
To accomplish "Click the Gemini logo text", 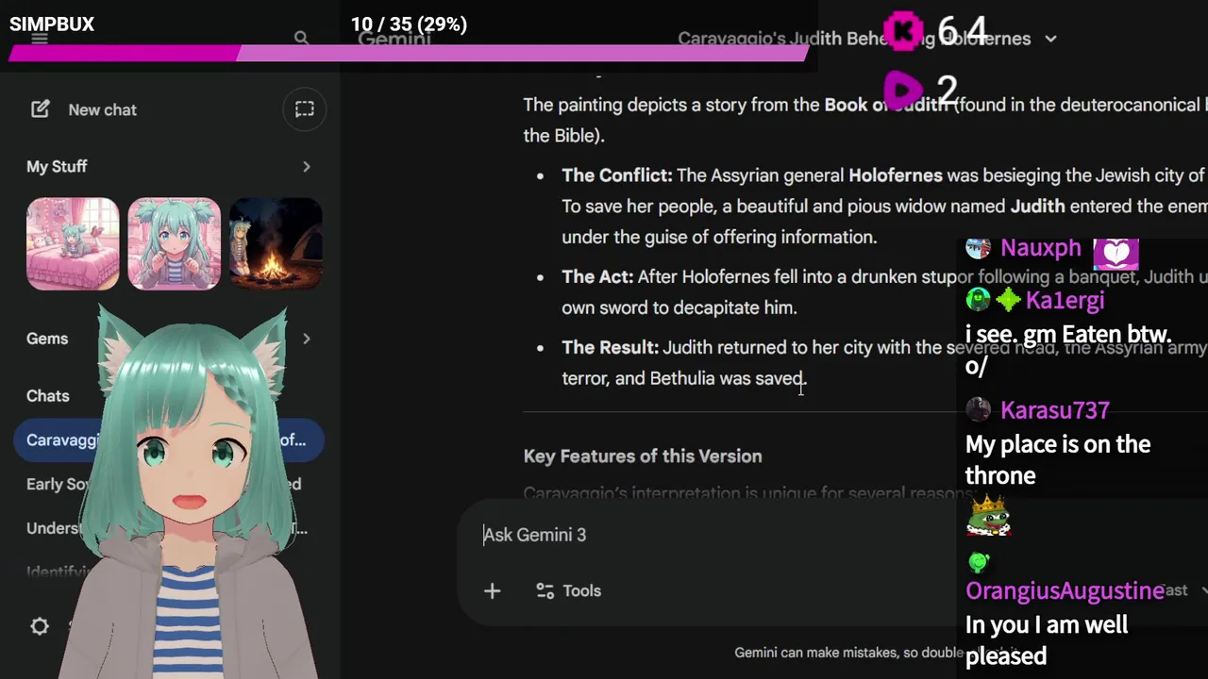I will pos(394,39).
